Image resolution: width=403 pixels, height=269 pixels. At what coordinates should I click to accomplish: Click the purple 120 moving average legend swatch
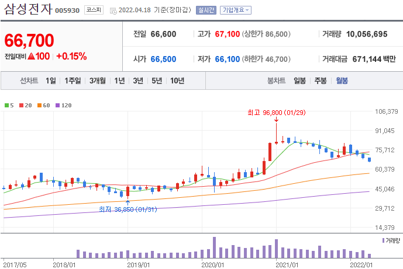click(x=58, y=106)
